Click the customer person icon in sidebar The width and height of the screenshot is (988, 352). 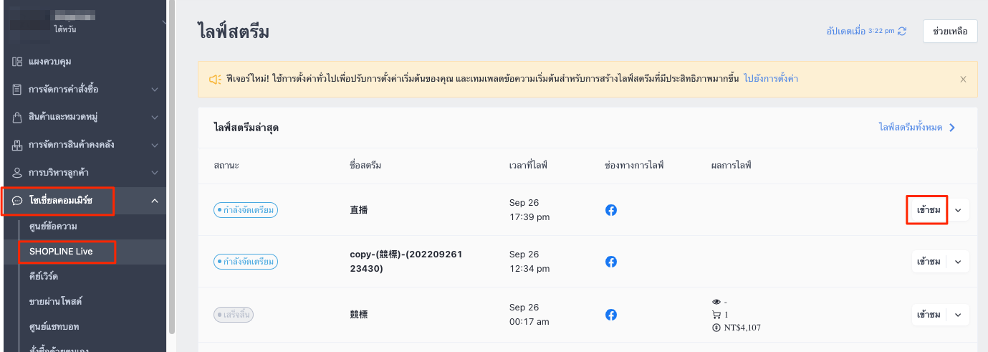tap(17, 173)
